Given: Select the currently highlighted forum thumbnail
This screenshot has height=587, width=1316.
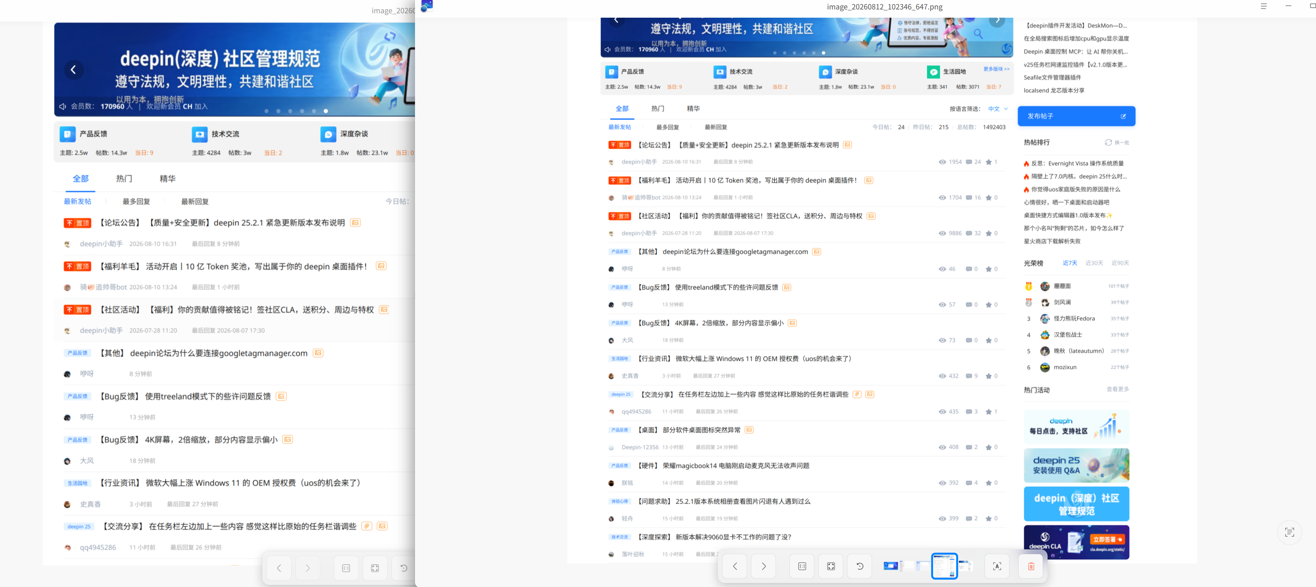Looking at the screenshot, I should pos(944,566).
